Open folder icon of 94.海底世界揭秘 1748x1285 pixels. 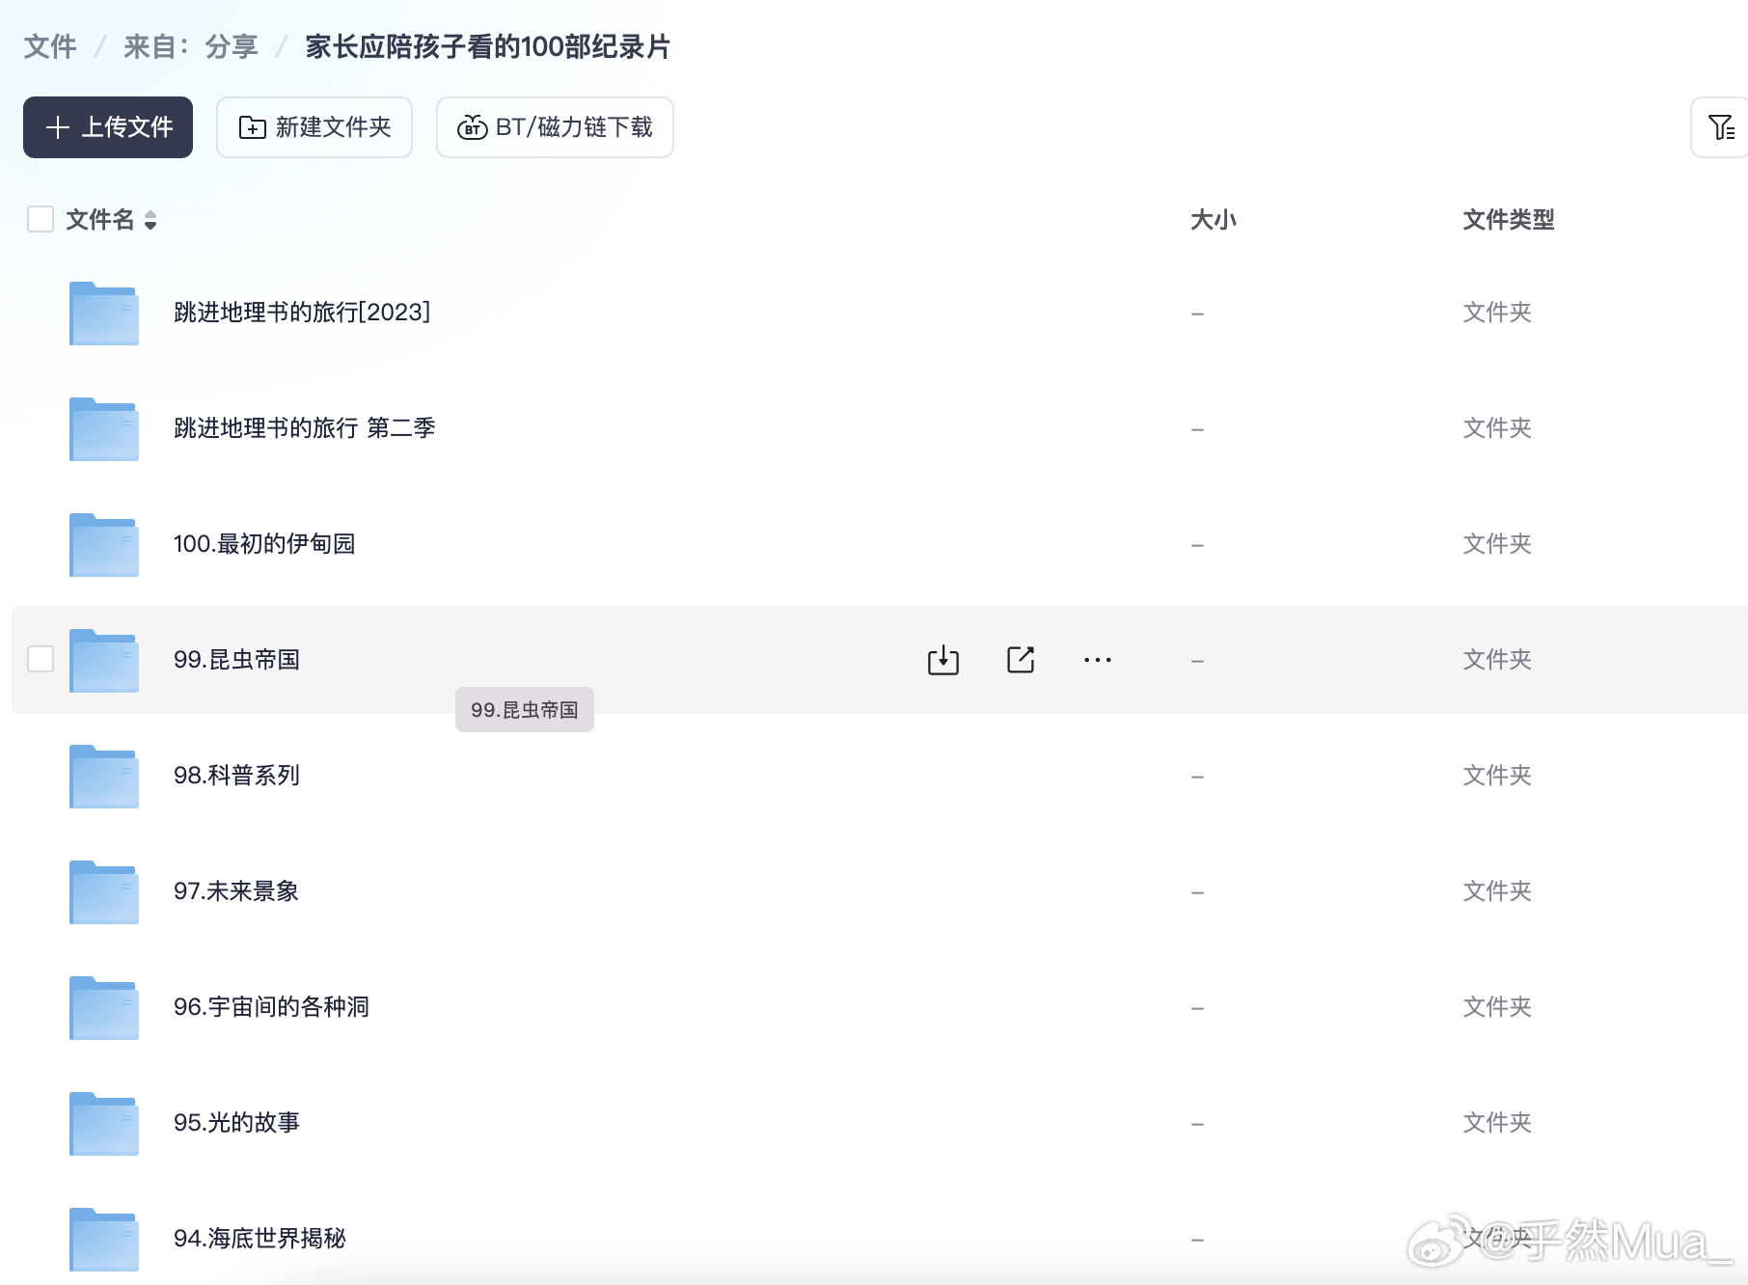click(104, 1240)
